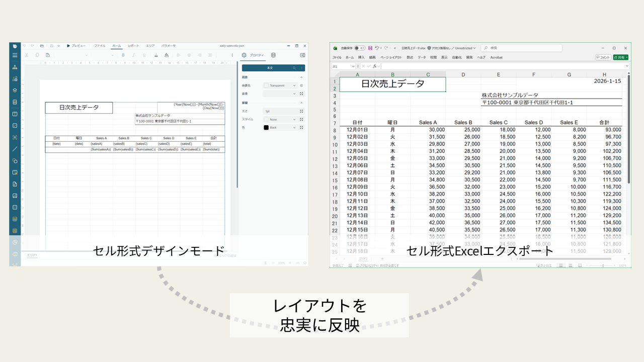Click the bold formatting icon

[x=123, y=55]
